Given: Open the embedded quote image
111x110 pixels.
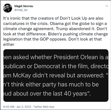Looking at the screenshot, I should click(x=56, y=75).
